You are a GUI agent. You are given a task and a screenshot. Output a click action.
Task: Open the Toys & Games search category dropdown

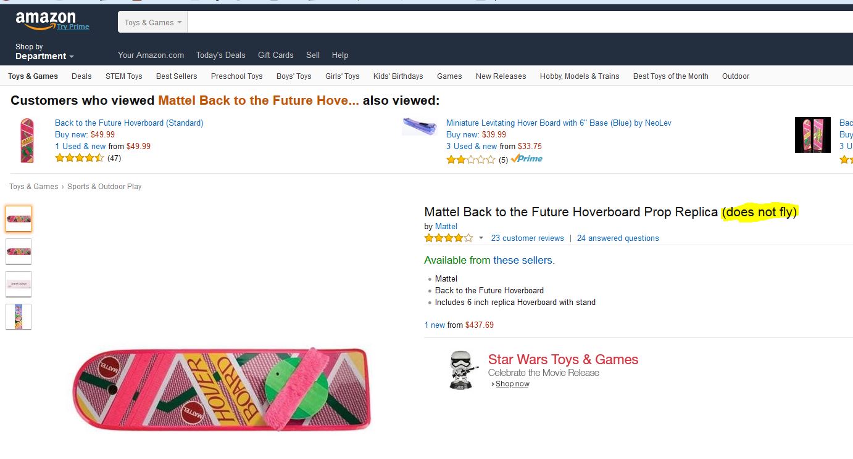pos(153,23)
